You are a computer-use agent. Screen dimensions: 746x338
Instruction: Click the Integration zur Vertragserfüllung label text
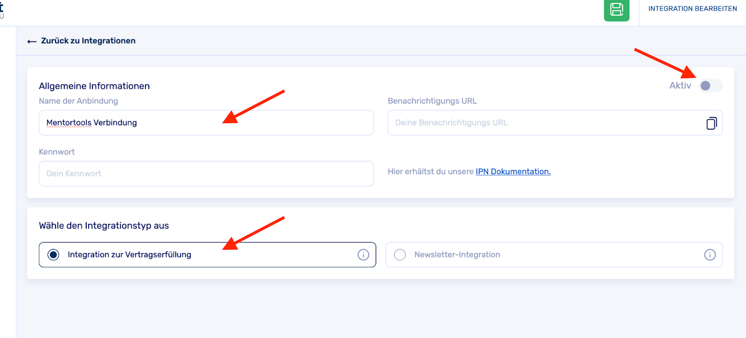[x=129, y=255]
